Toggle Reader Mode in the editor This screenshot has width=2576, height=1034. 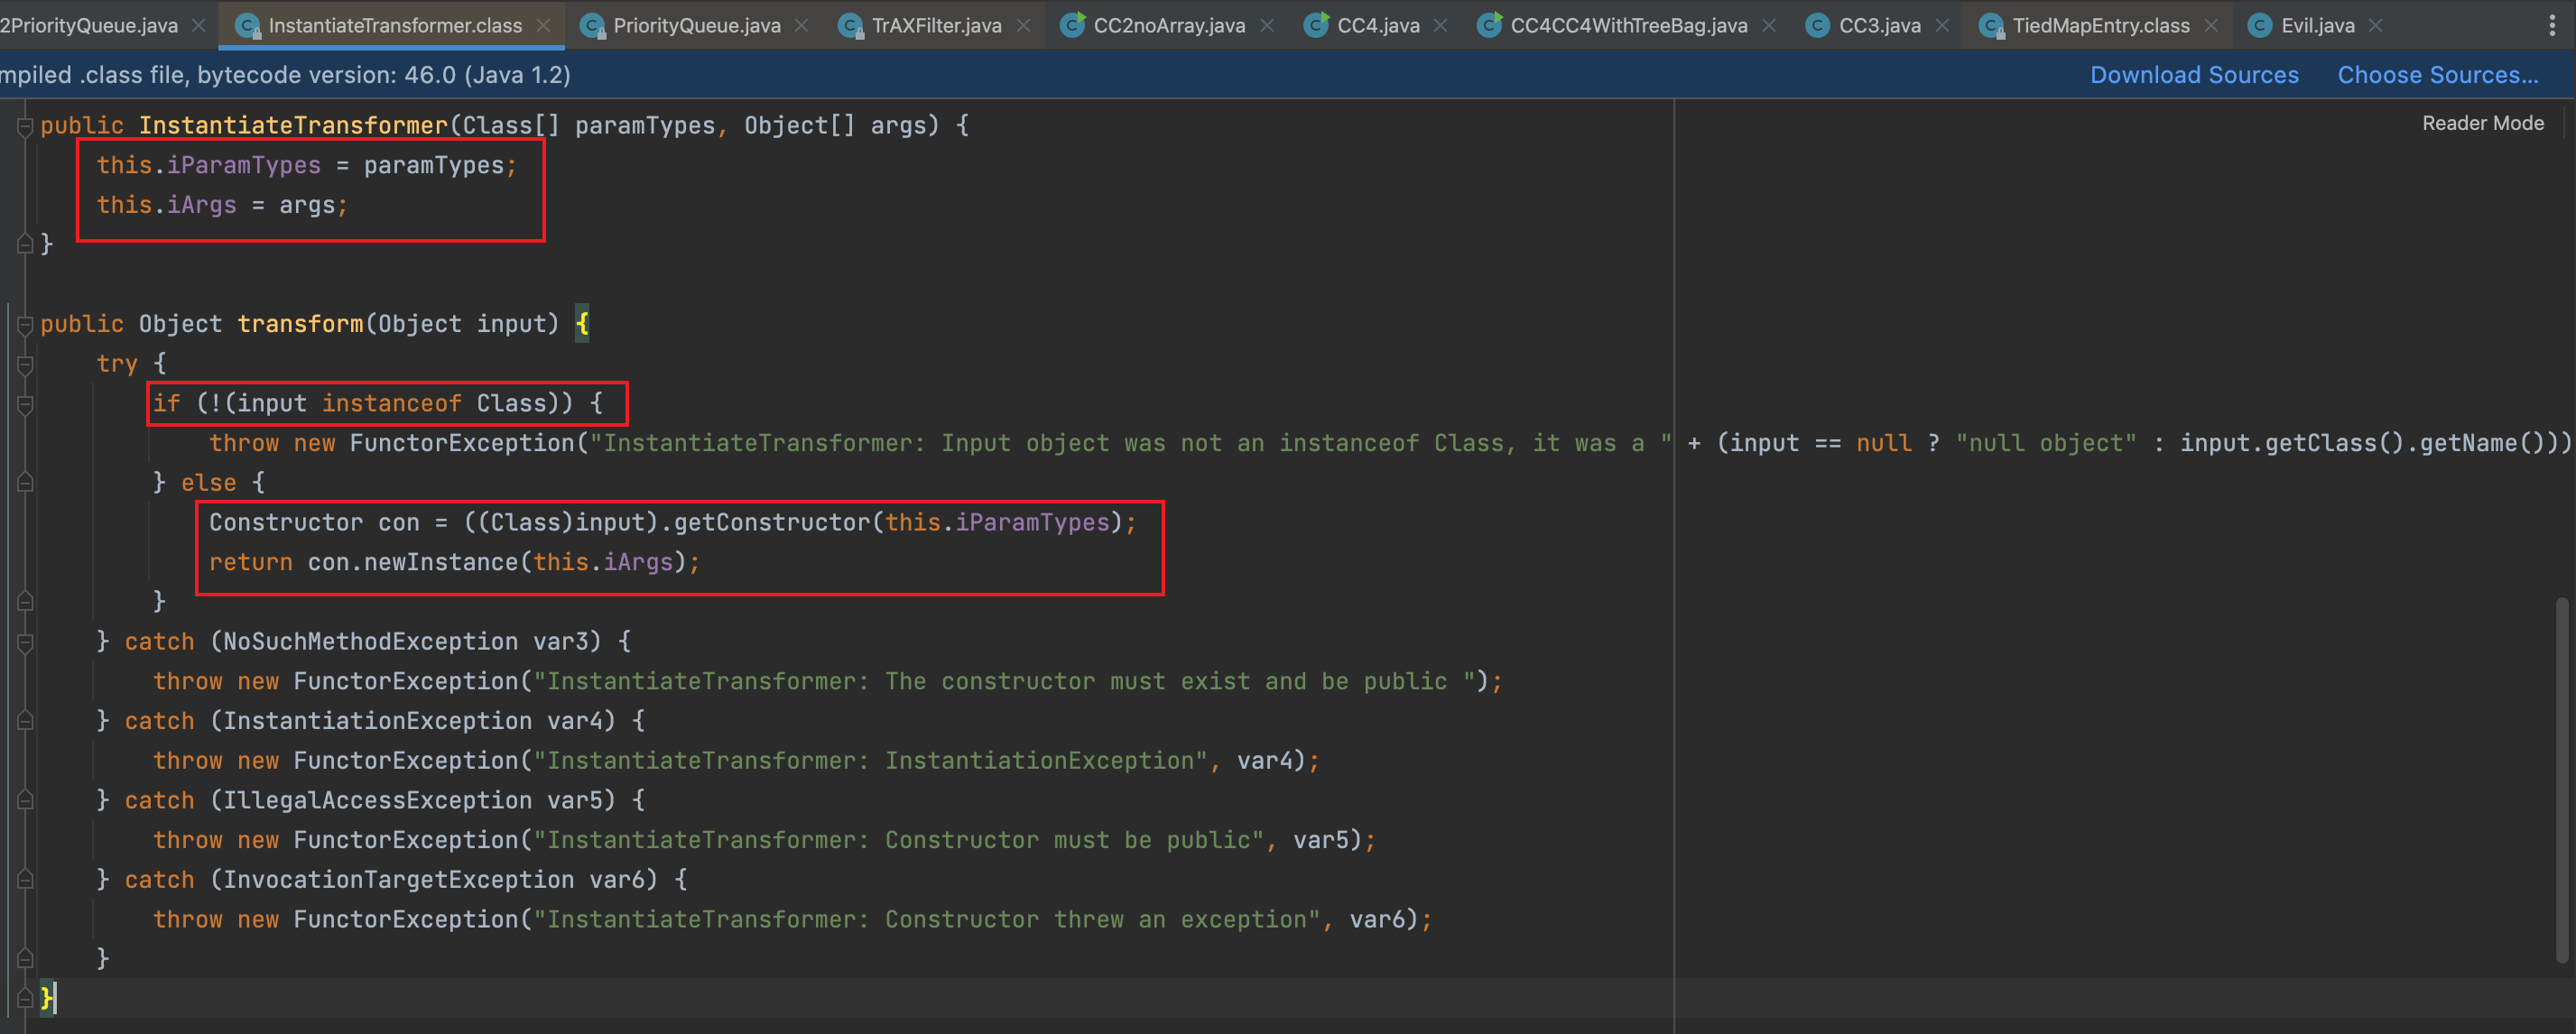pos(2482,123)
